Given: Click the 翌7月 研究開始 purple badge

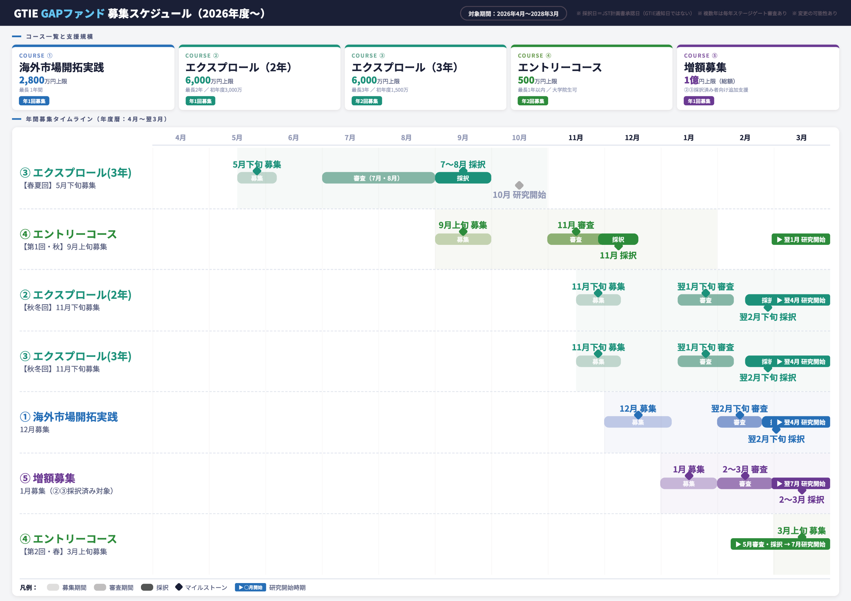Looking at the screenshot, I should tap(800, 483).
